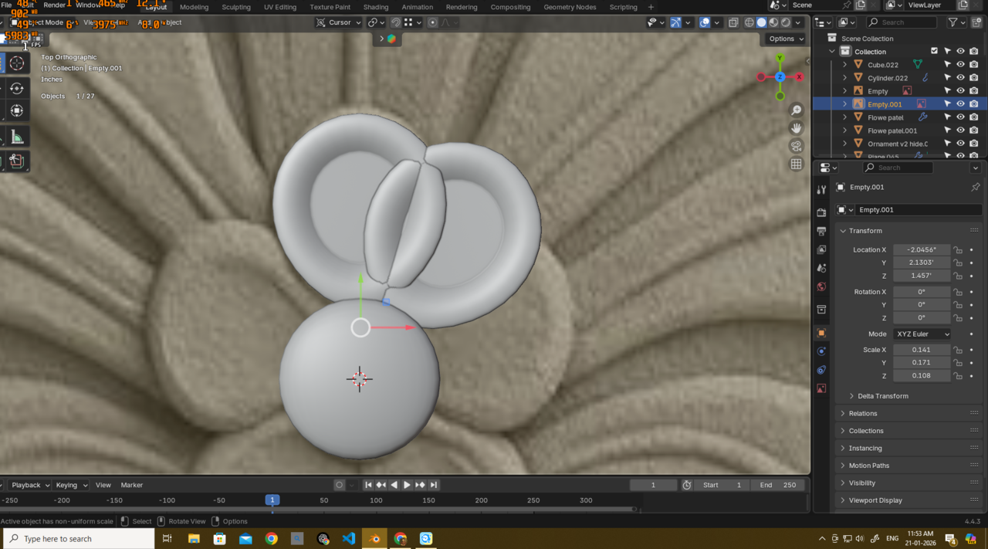The height and width of the screenshot is (549, 988).
Task: Open the World properties tab icon
Action: tap(821, 286)
